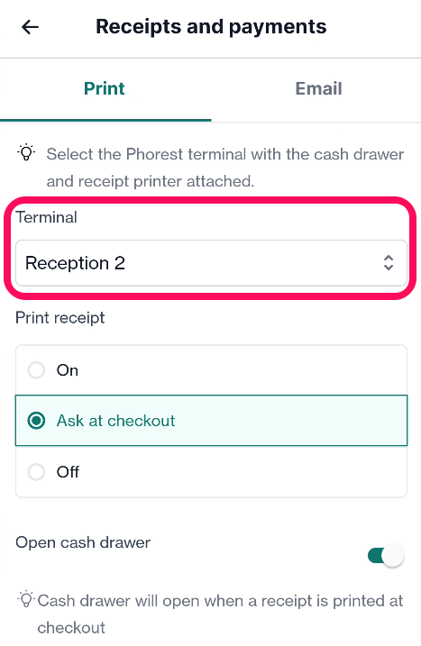
Task: Click the lightbulb icon beside cash drawer note
Action: [x=26, y=598]
